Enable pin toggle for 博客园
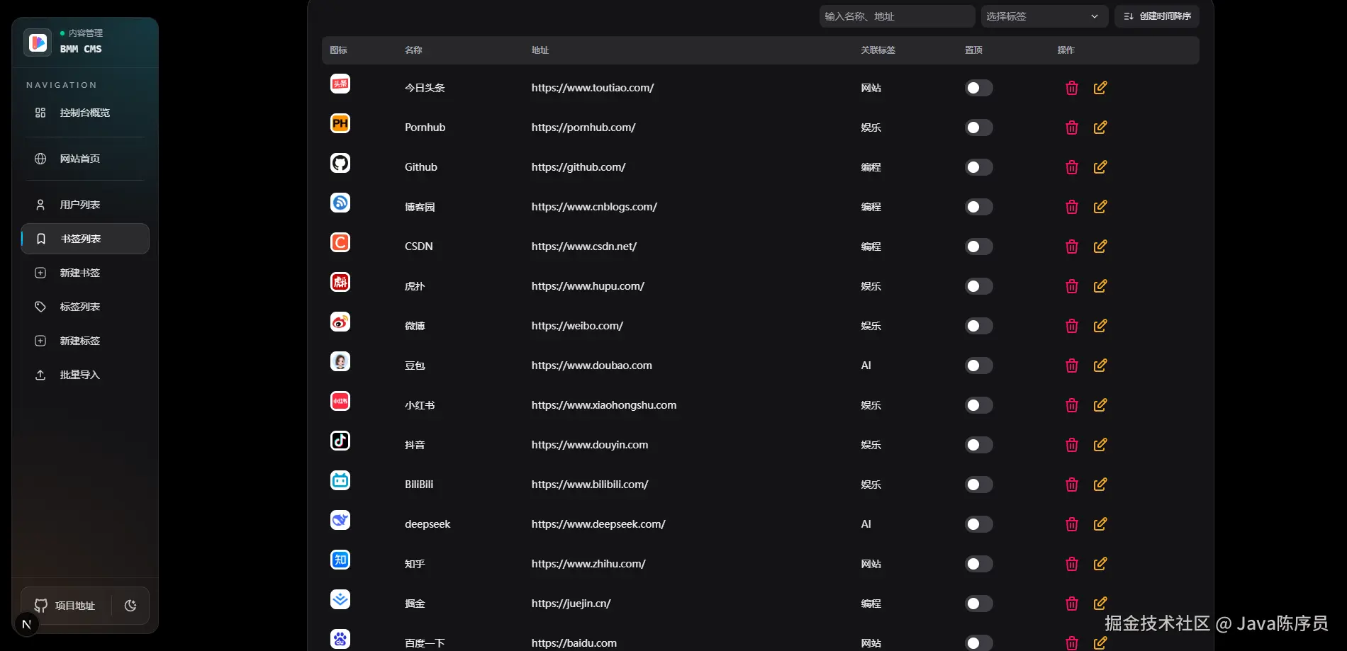This screenshot has height=651, width=1347. (978, 207)
